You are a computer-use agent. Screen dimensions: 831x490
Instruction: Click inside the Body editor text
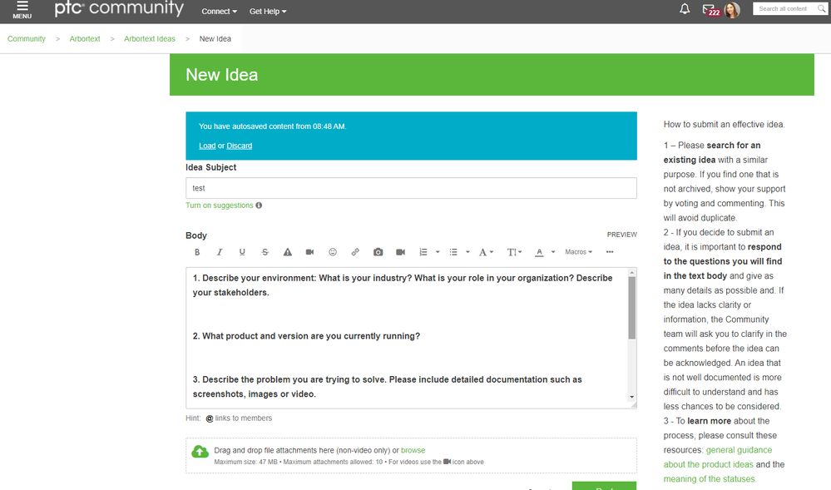click(407, 338)
